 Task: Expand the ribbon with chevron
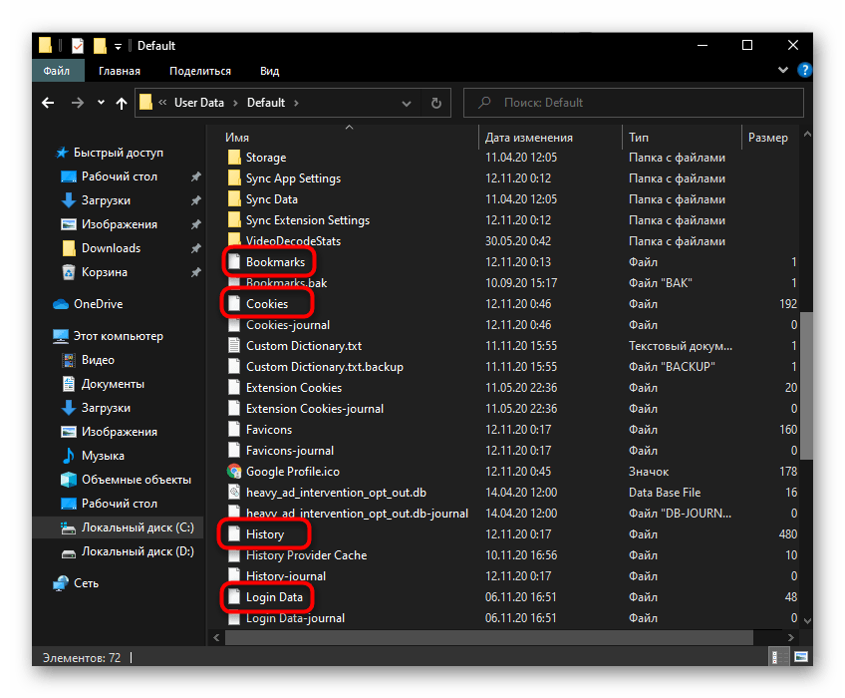pos(783,70)
